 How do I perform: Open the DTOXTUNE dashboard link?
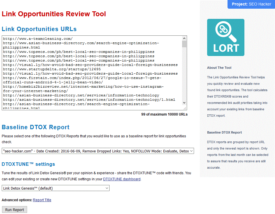point(122,179)
